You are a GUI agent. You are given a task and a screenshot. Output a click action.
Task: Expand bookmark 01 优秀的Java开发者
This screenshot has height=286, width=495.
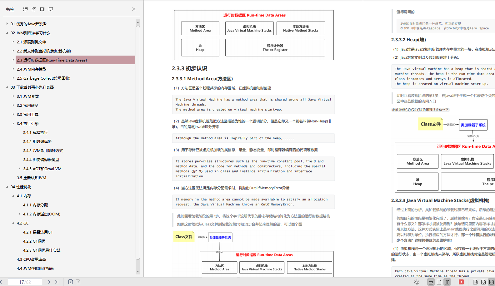[7, 24]
